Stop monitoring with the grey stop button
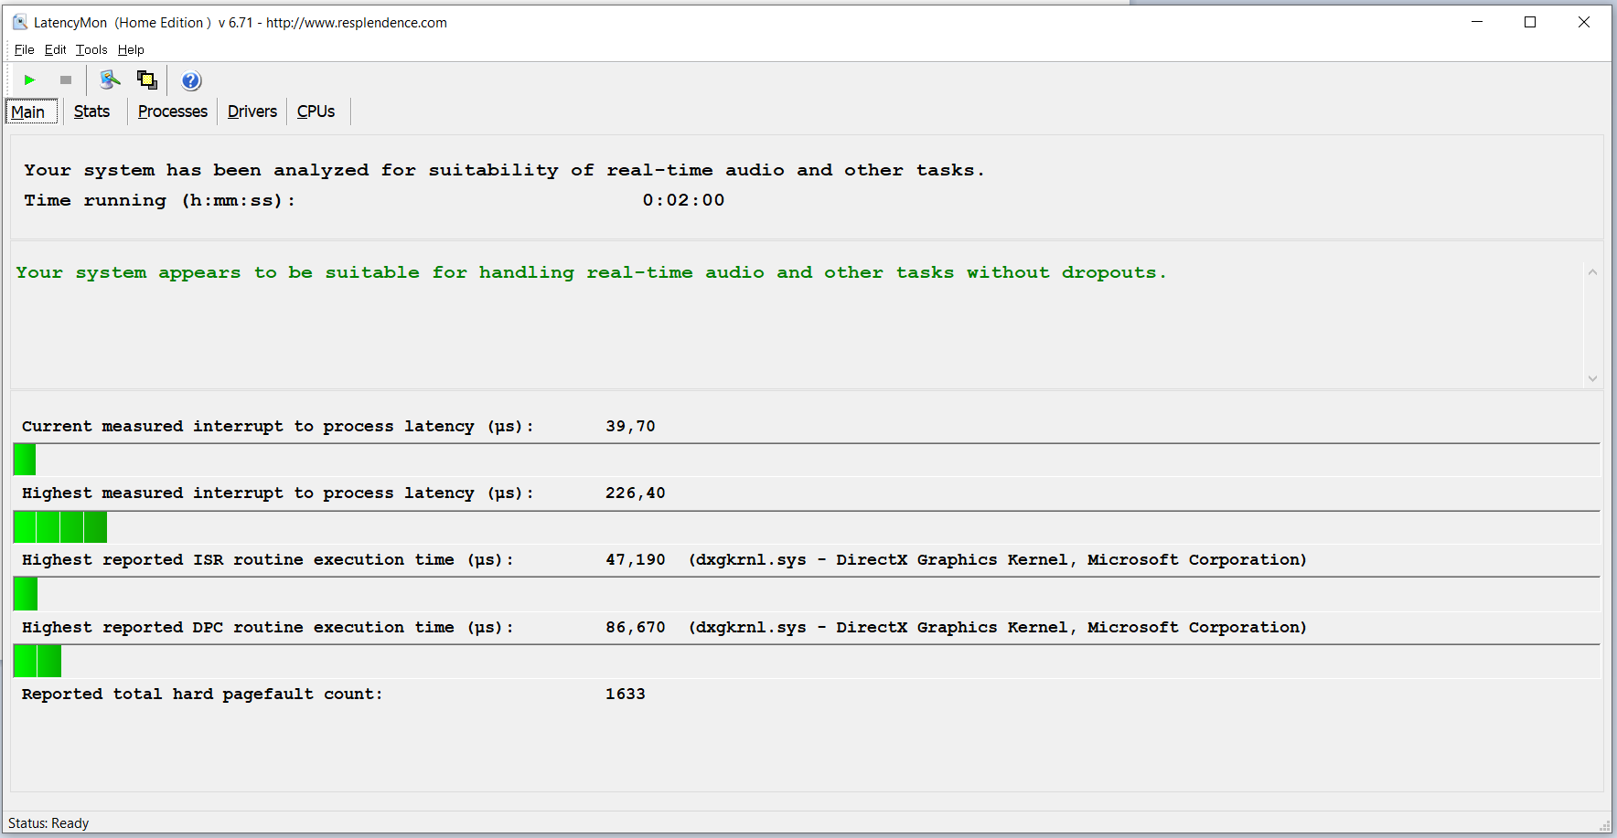 coord(66,80)
